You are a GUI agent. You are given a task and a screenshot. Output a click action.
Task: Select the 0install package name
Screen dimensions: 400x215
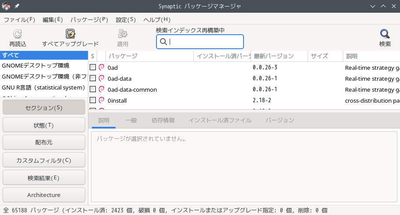[x=117, y=100]
